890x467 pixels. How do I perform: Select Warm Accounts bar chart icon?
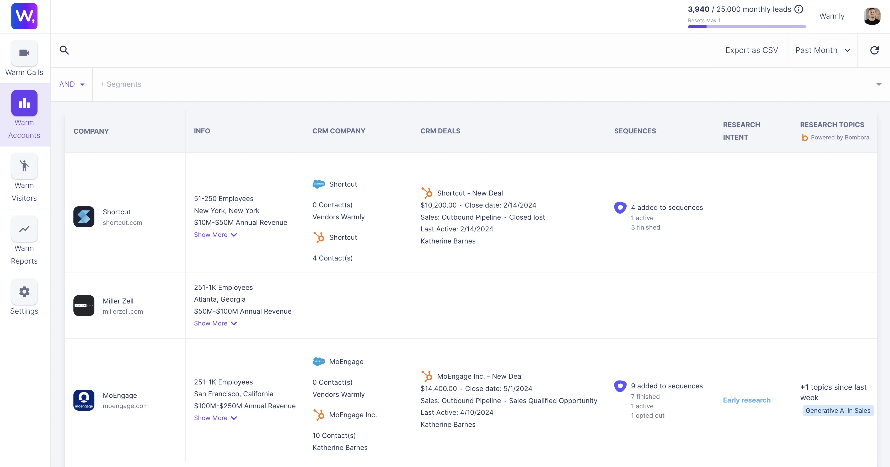[24, 103]
